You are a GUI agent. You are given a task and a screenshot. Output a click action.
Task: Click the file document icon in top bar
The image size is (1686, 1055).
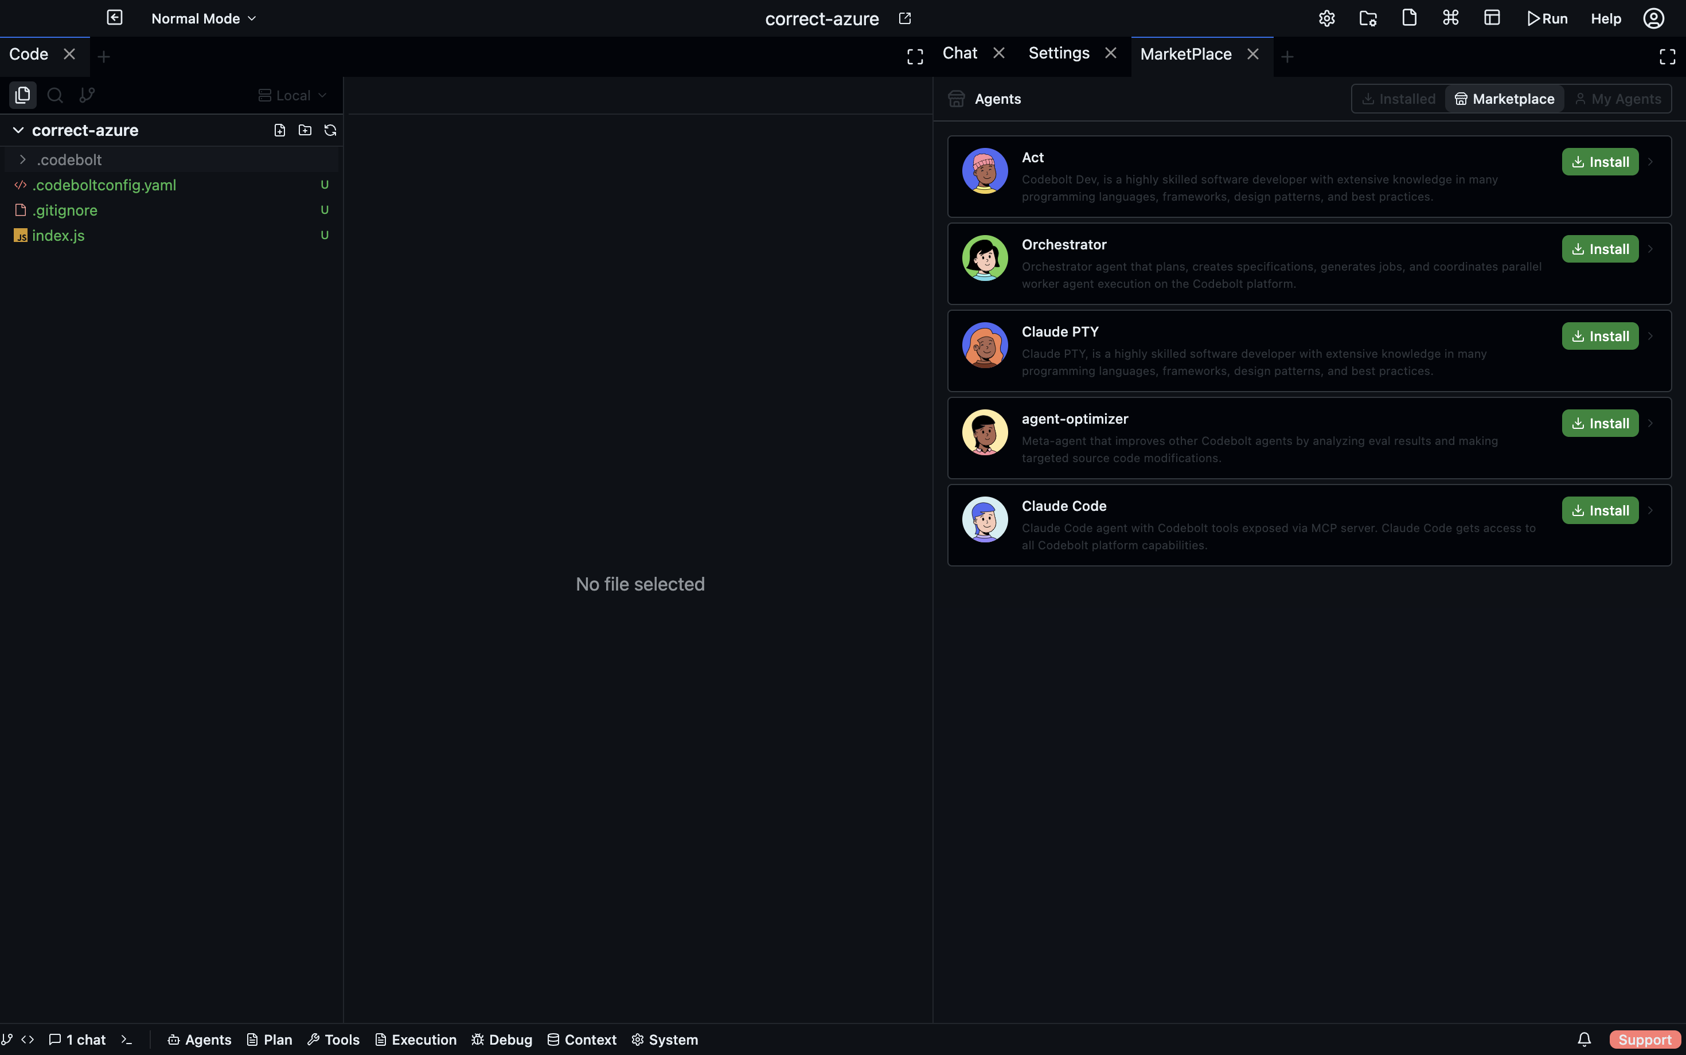click(x=1409, y=18)
